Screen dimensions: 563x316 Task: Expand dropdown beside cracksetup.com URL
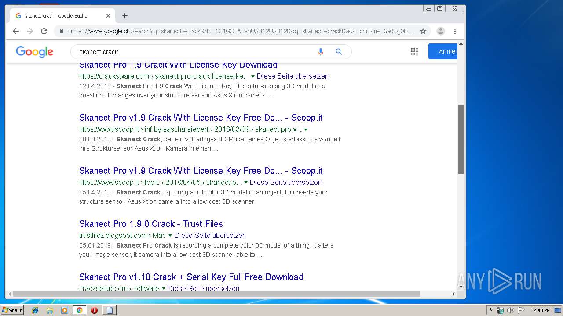click(x=164, y=289)
